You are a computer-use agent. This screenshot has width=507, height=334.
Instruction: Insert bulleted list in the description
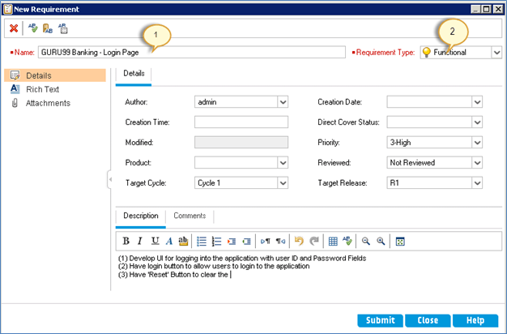[202, 241]
